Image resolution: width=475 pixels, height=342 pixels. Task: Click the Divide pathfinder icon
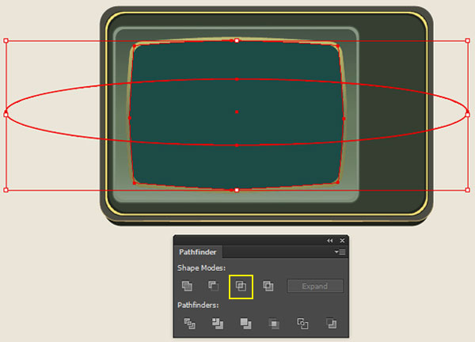tap(190, 324)
